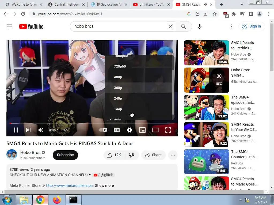
Task: Like the video (12K)
Action: (114, 155)
